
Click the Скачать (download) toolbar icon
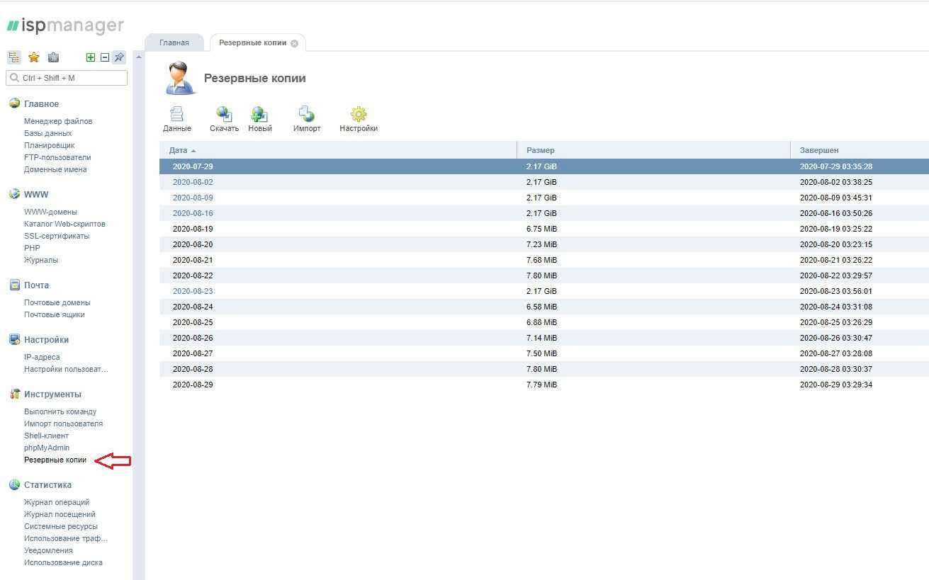[x=224, y=115]
